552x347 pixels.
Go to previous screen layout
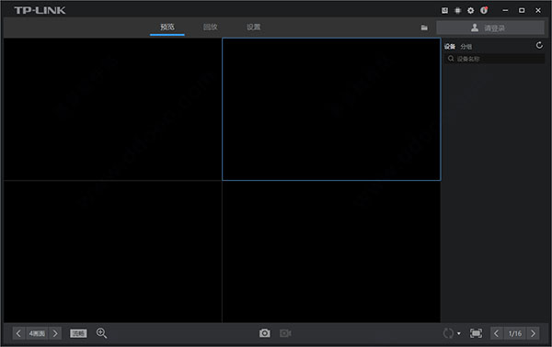click(x=18, y=333)
